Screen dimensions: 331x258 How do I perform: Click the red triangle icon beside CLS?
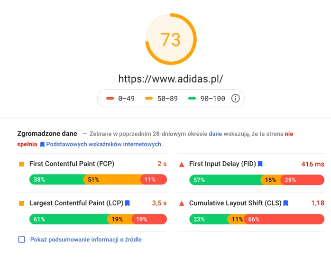(x=182, y=203)
